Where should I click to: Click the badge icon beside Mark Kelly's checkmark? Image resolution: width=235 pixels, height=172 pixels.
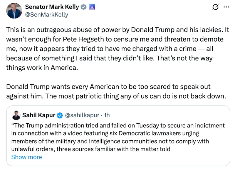pyautogui.click(x=92, y=7)
